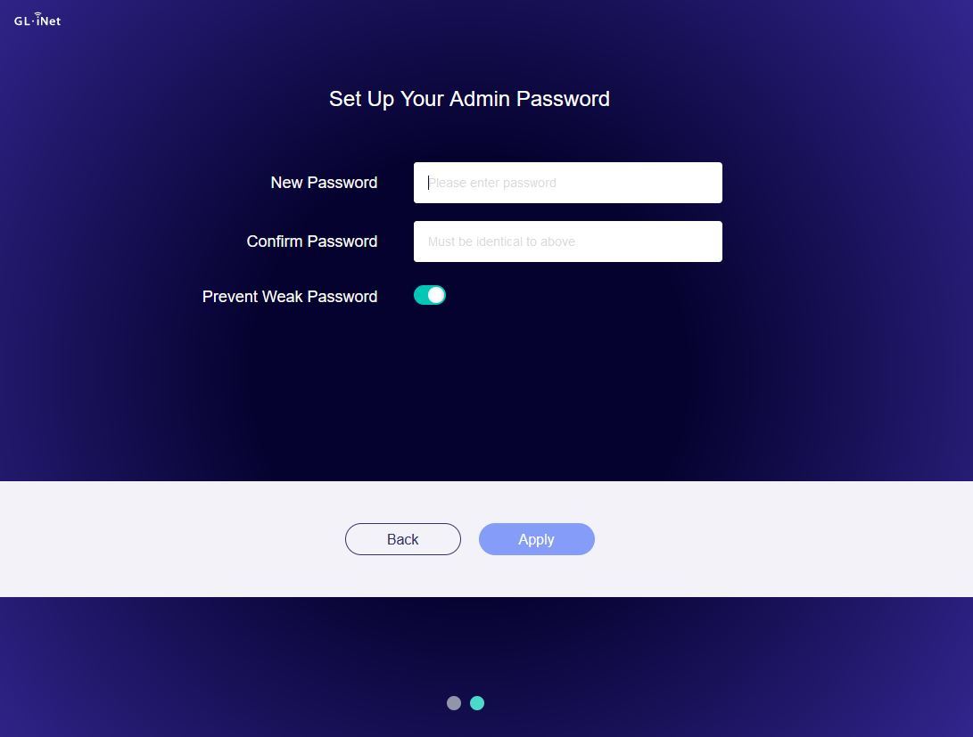Click the 'Must be identical to above' placeholder
This screenshot has width=973, height=737.
[x=501, y=242]
